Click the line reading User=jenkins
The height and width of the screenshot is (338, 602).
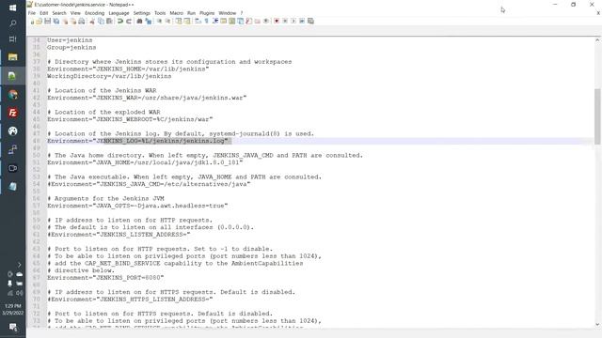(70, 40)
